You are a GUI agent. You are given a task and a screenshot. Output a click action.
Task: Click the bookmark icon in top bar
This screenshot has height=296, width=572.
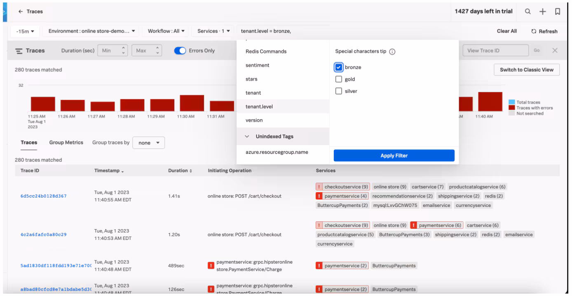557,11
